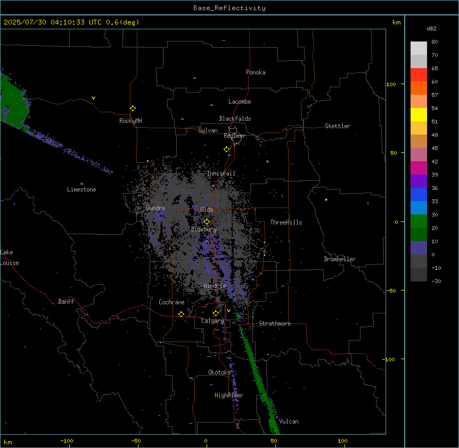Click the Sundre city label
The height and width of the screenshot is (448, 459).
[x=155, y=208]
